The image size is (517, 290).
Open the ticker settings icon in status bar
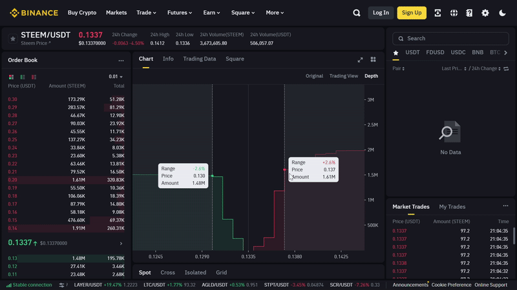pyautogui.click(x=61, y=285)
